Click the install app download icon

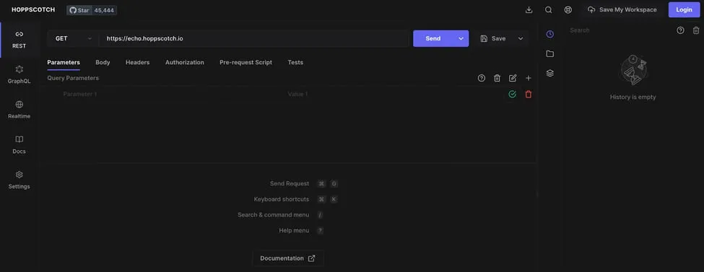(529, 10)
